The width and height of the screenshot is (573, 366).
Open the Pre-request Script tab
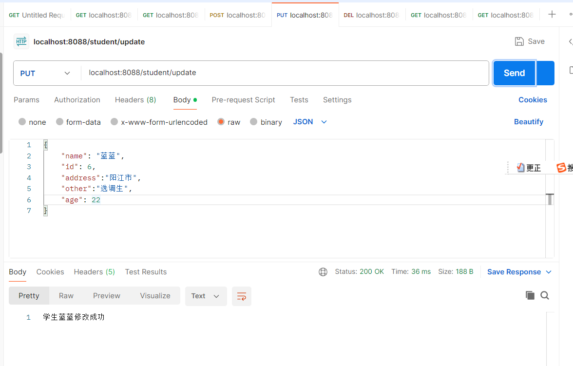(244, 100)
